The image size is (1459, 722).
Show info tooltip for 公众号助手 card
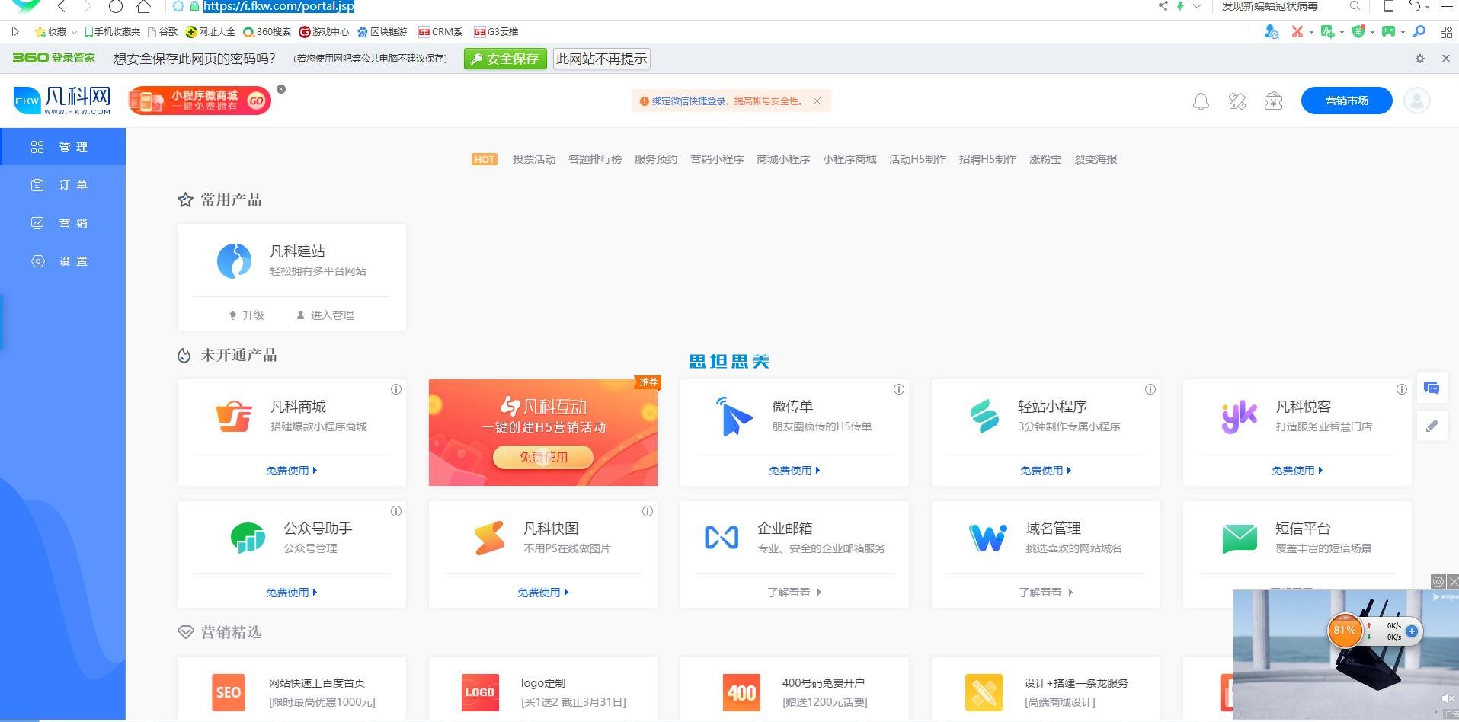tap(396, 511)
